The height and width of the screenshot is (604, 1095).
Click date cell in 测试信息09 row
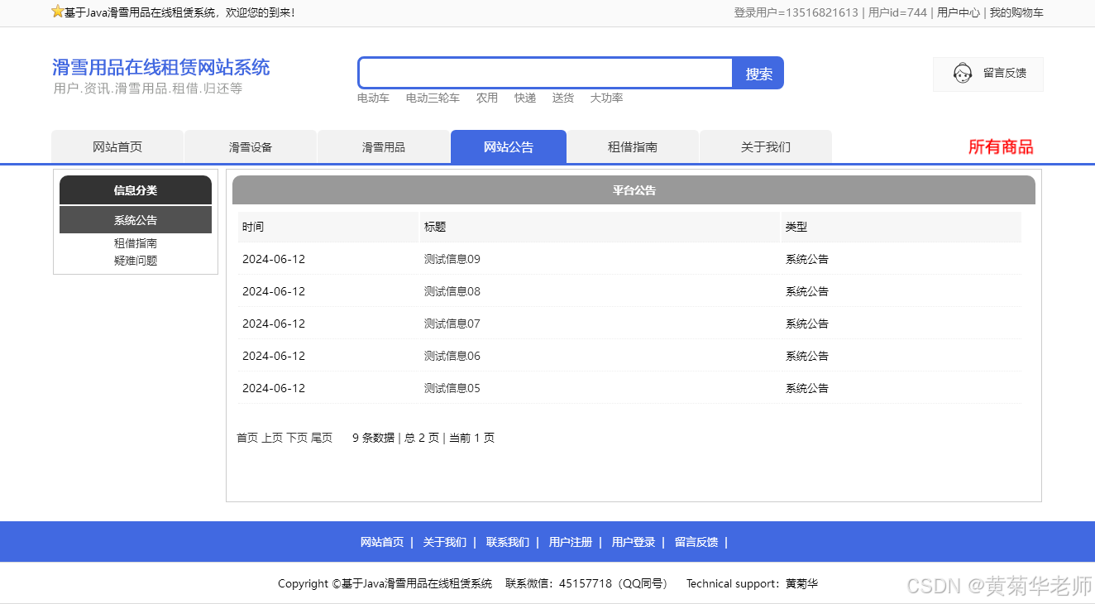point(274,259)
